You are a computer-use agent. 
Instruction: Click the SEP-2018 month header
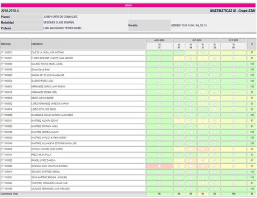pos(197,41)
